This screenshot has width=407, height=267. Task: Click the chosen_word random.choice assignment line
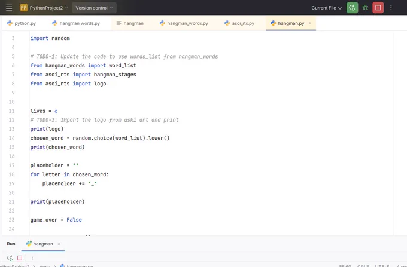pos(100,138)
